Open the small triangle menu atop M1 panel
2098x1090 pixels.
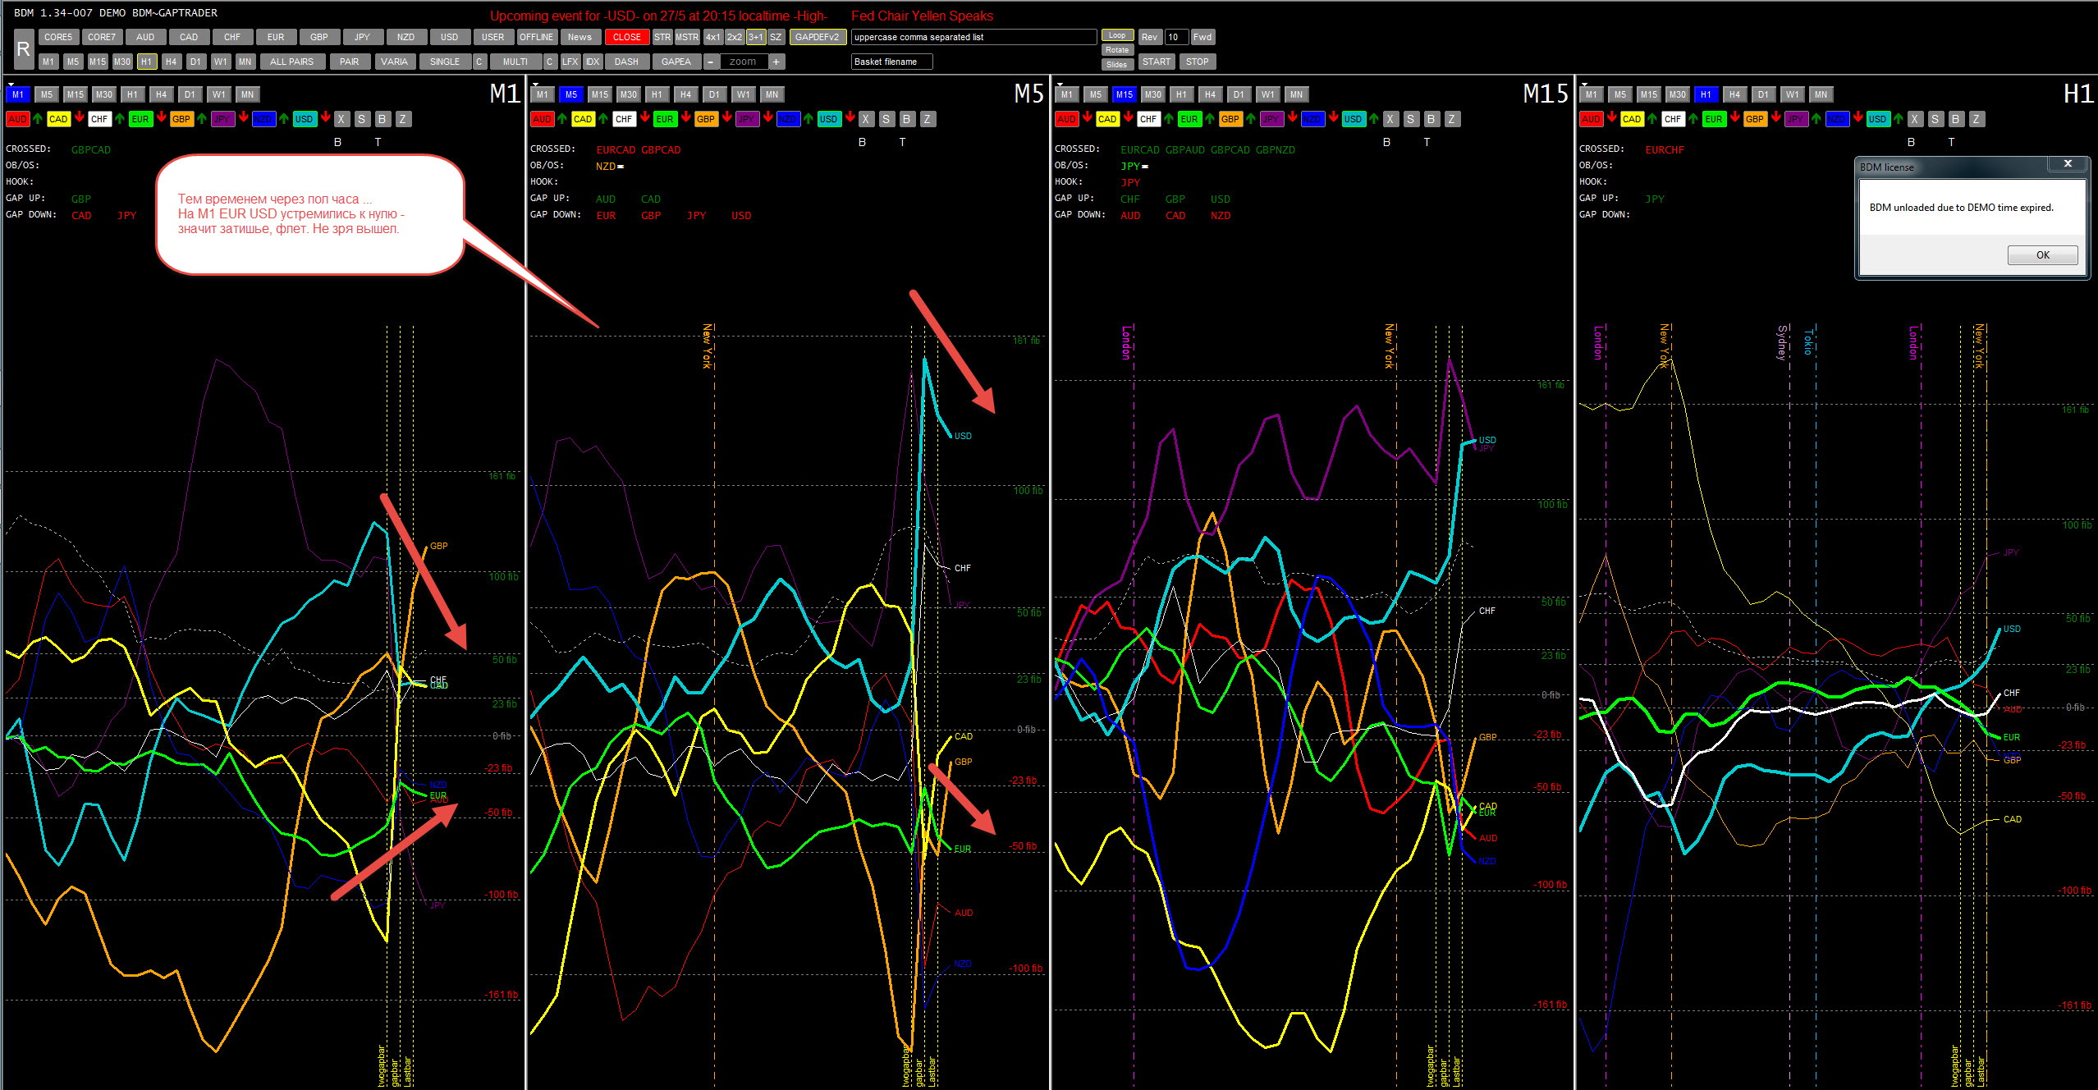(x=11, y=85)
